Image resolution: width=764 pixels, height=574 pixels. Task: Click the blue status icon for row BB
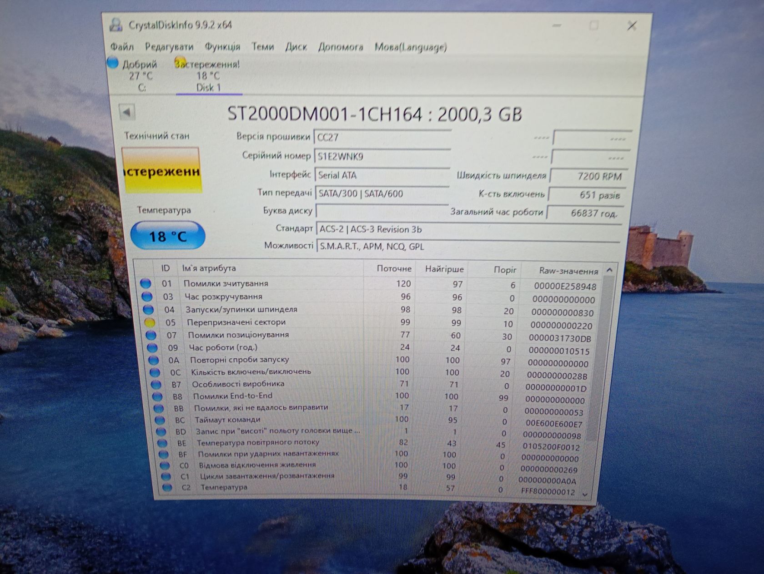click(159, 408)
